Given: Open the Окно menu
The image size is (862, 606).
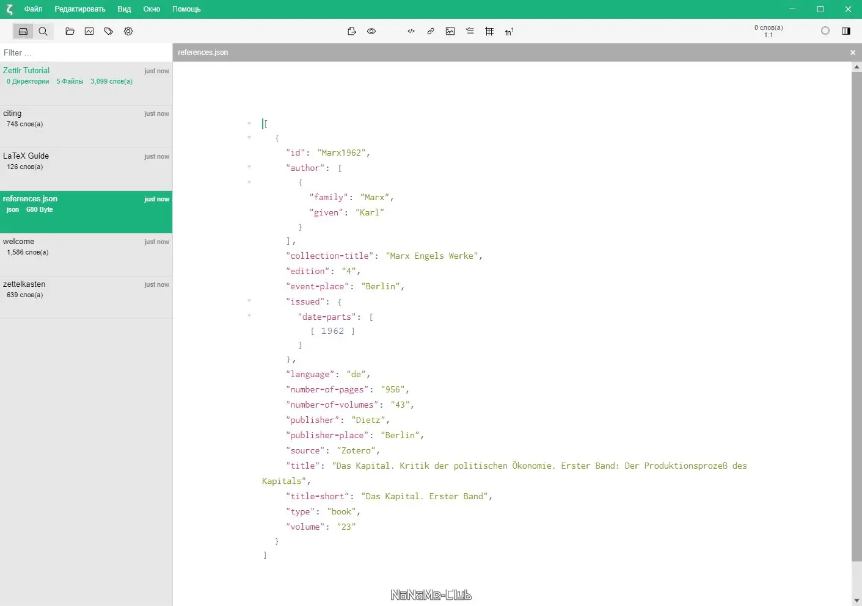Looking at the screenshot, I should 152,9.
